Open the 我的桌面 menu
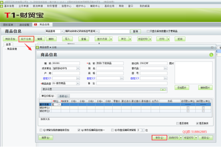 coord(145,6)
